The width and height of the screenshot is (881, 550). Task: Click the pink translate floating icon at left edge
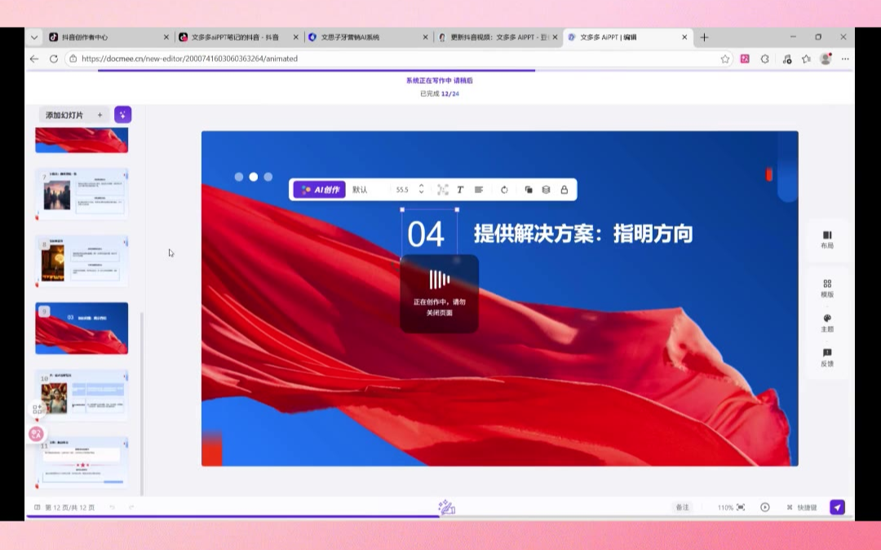click(36, 433)
